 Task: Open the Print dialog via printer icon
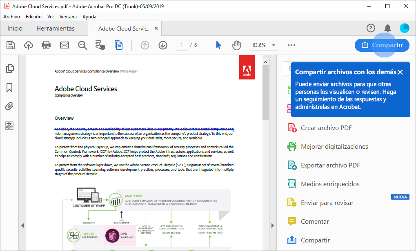pyautogui.click(x=46, y=45)
